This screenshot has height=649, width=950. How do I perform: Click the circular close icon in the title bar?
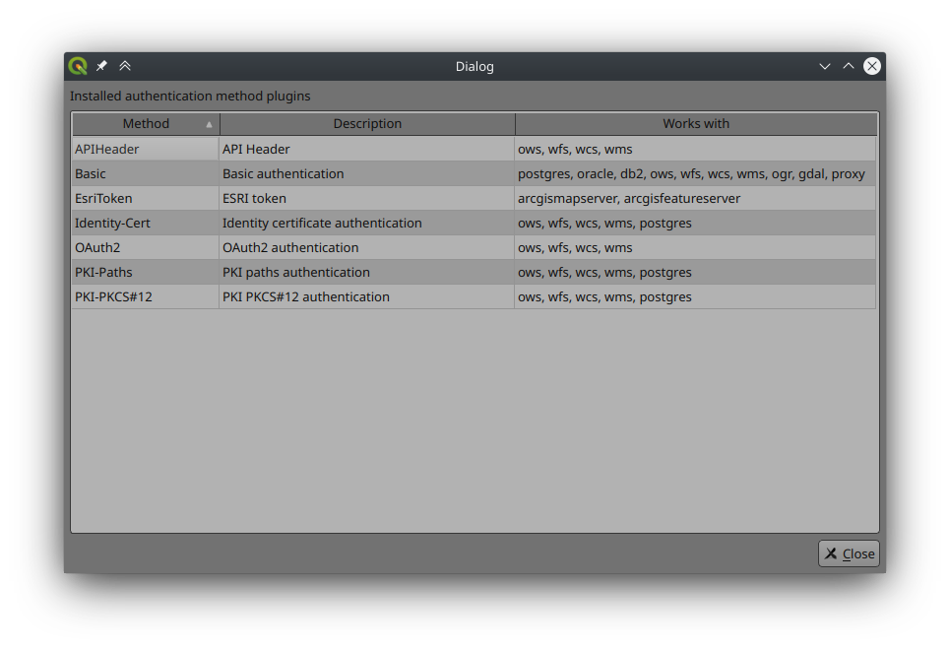tap(872, 66)
